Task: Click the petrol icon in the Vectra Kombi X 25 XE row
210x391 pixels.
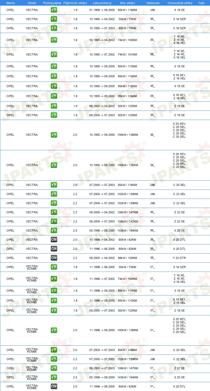Action: point(54,377)
